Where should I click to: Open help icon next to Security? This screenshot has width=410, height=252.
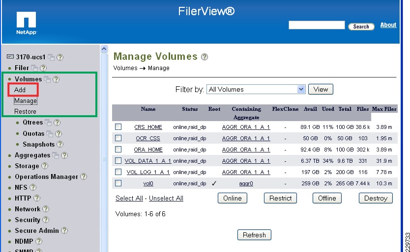(46, 220)
